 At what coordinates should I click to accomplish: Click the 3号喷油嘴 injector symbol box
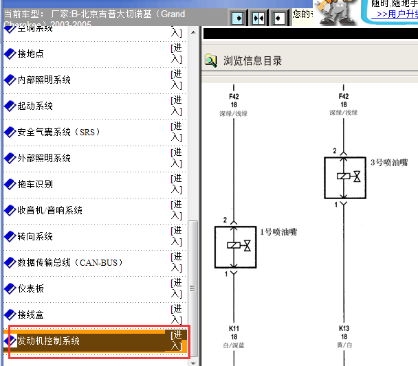345,178
